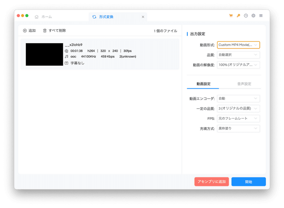Screen dimensions: 284x208
Task: Open the 動画形式 Custom MP4 Movie dropdown
Action: (238, 45)
